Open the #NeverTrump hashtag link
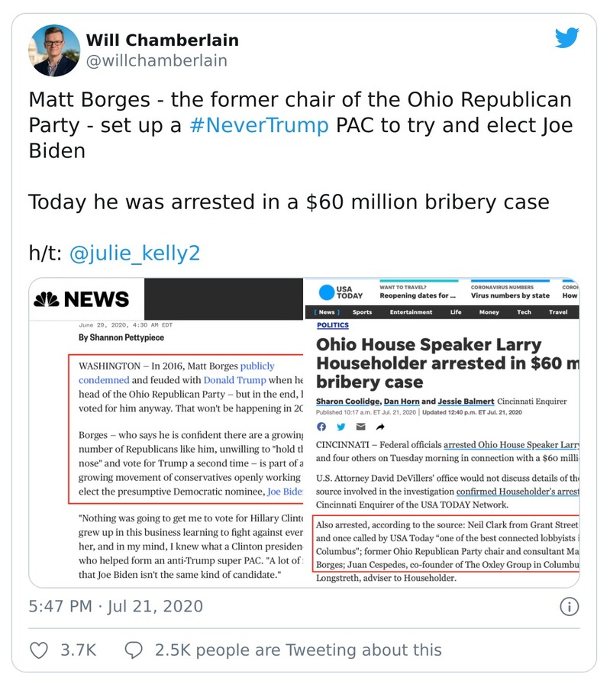The height and width of the screenshot is (687, 610). [x=259, y=125]
